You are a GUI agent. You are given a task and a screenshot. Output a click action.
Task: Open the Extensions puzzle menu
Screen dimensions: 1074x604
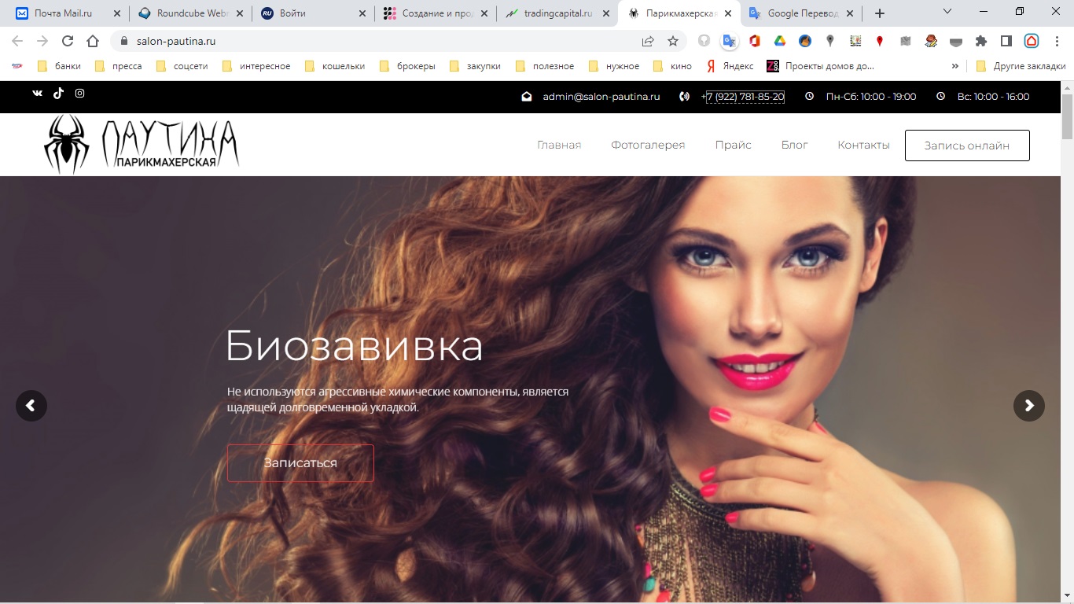click(x=981, y=41)
